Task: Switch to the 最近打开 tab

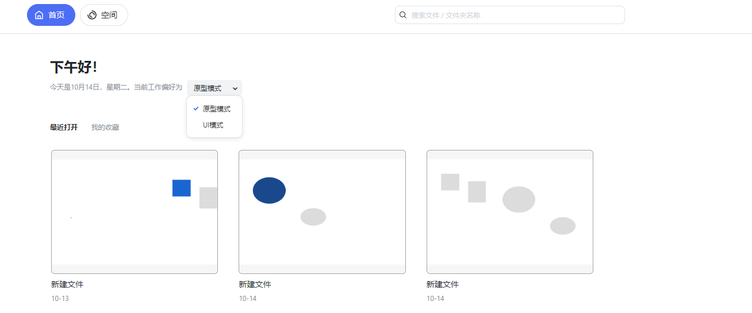Action: [64, 127]
